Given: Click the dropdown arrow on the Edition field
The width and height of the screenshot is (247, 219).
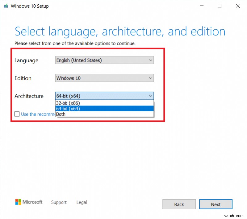Looking at the screenshot, I should pyautogui.click(x=151, y=78).
